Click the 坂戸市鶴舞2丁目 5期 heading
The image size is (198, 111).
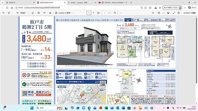click(x=37, y=24)
